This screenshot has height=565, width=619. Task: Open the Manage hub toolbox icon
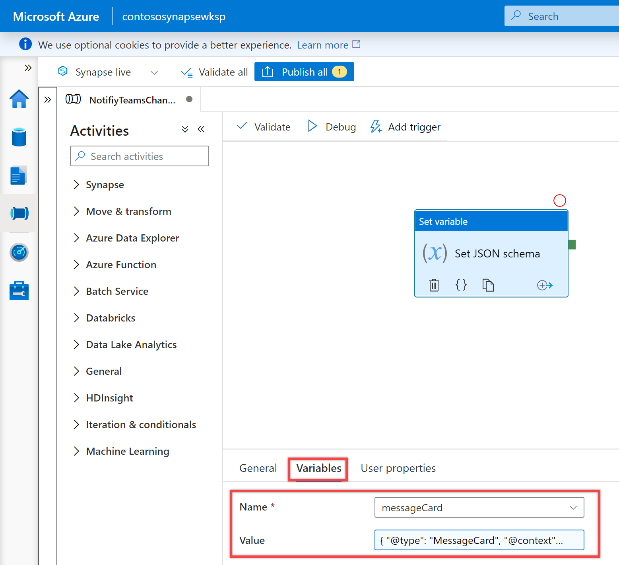pos(19,290)
